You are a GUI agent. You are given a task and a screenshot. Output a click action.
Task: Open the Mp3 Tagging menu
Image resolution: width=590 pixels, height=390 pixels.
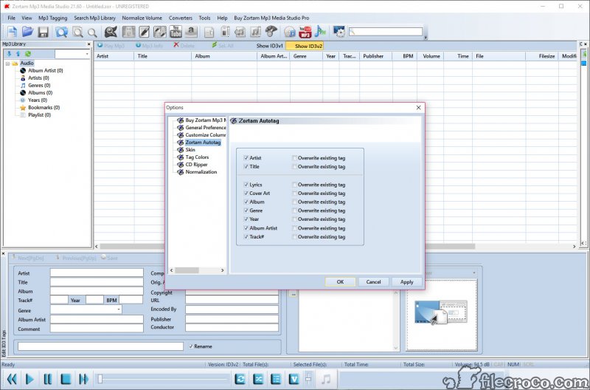click(52, 18)
